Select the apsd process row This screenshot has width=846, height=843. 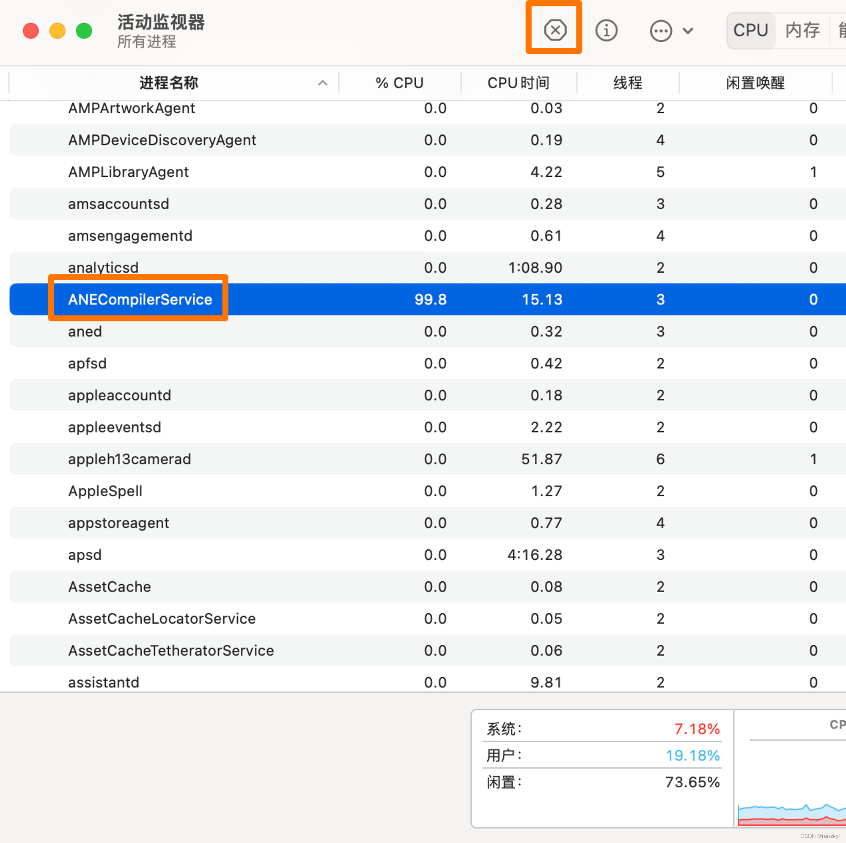[x=85, y=555]
